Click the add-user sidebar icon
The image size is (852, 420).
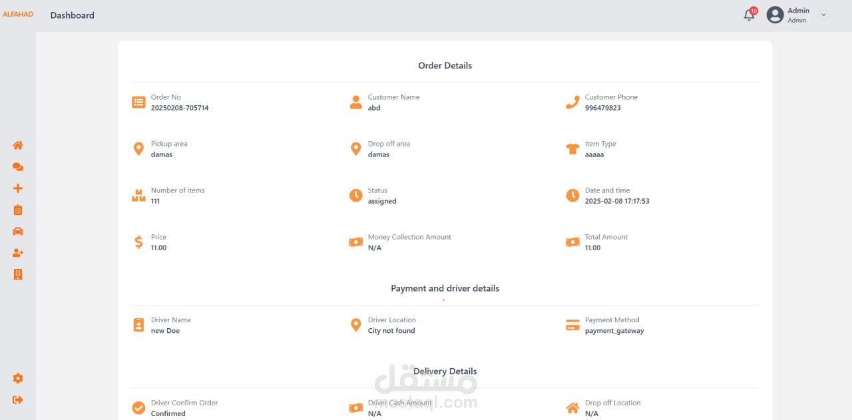tap(18, 253)
